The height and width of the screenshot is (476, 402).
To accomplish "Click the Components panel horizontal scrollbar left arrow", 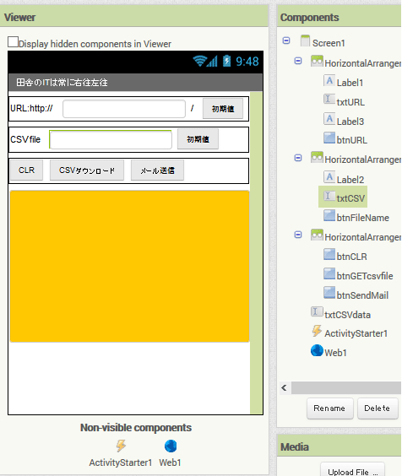I will [x=285, y=387].
